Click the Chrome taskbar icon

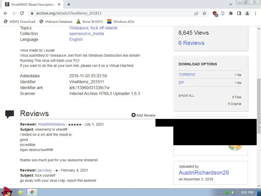coord(32,192)
